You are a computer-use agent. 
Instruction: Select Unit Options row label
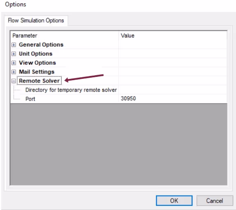[x=36, y=54]
